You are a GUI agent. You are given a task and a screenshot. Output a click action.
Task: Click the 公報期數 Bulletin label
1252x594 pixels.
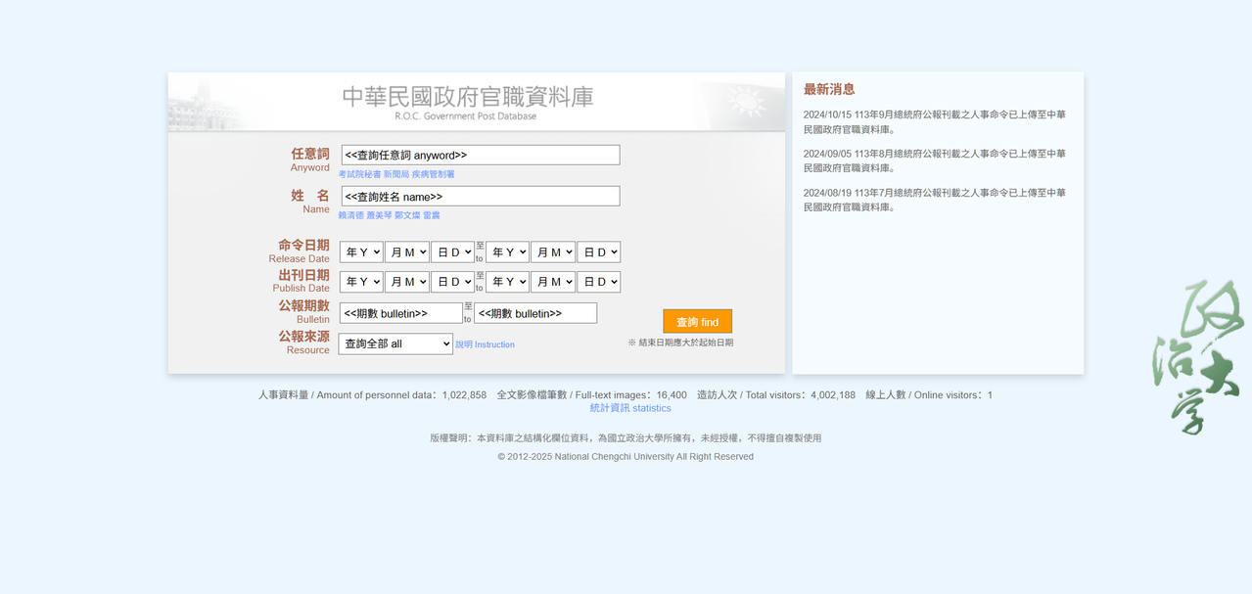click(303, 311)
